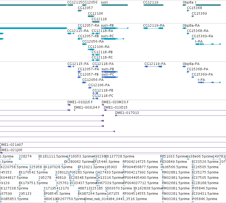Click EST Dmel_neb_014984_0443_3516.3prime

(x=116, y=199)
